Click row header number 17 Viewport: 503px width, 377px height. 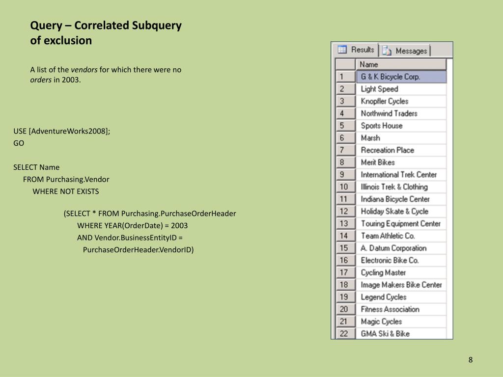tap(345, 272)
